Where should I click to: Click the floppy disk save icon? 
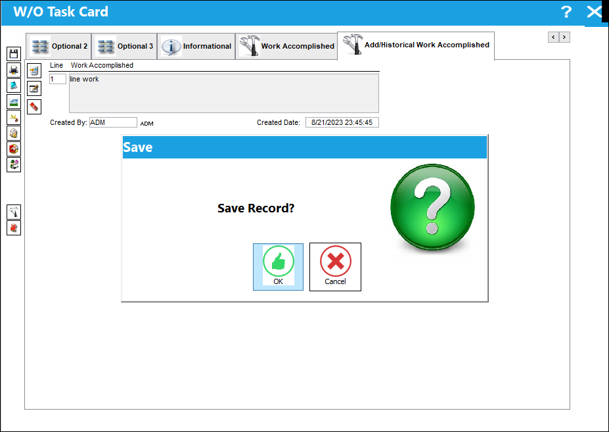tap(14, 54)
